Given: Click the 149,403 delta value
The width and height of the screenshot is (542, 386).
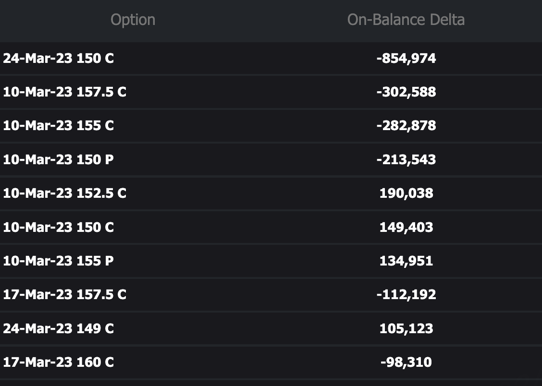Looking at the screenshot, I should click(x=406, y=227).
